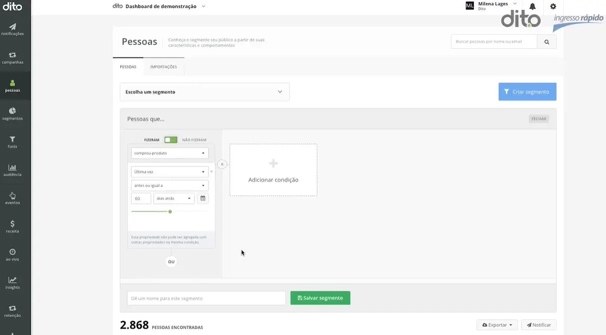
Task: Switch to the IMPORTAÇÕES tab
Action: 164,67
